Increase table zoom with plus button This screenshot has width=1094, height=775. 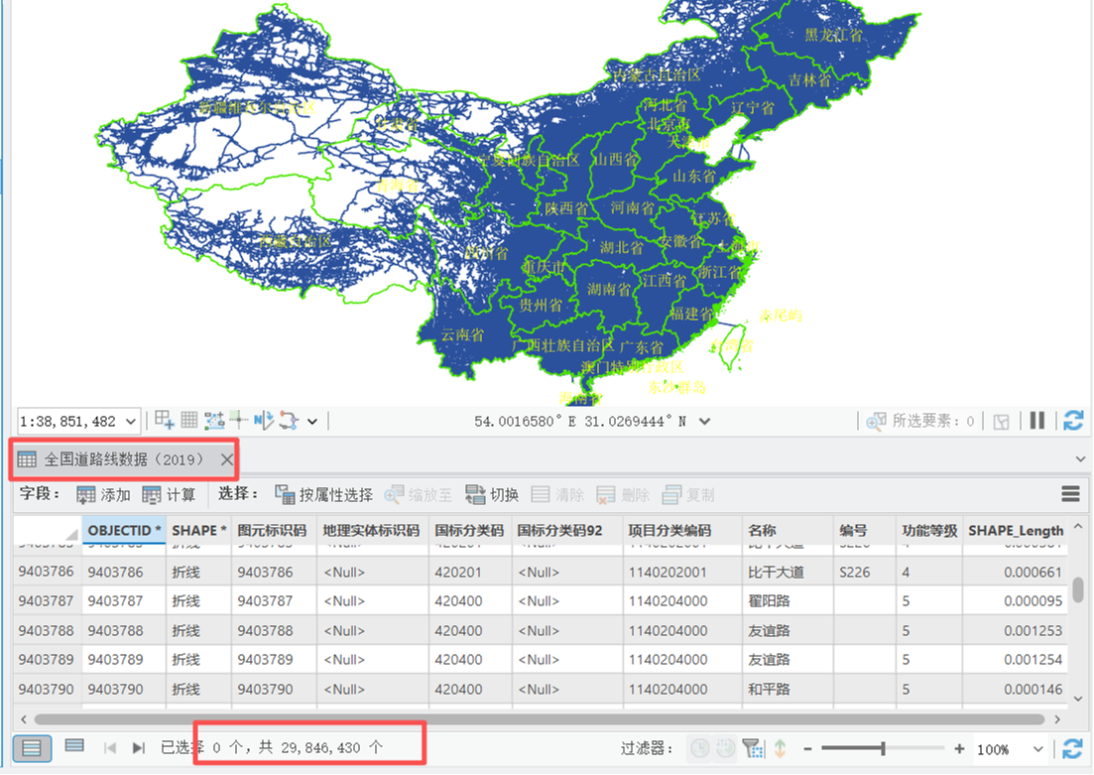[x=960, y=748]
